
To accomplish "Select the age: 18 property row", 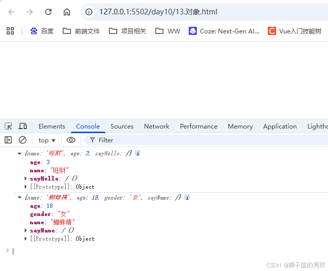I will 41,206.
